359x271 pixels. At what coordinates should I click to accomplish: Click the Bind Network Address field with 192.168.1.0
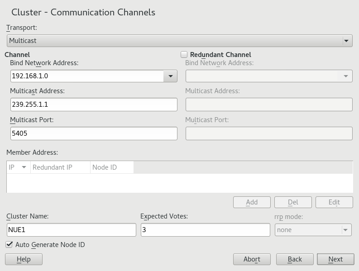(86, 76)
